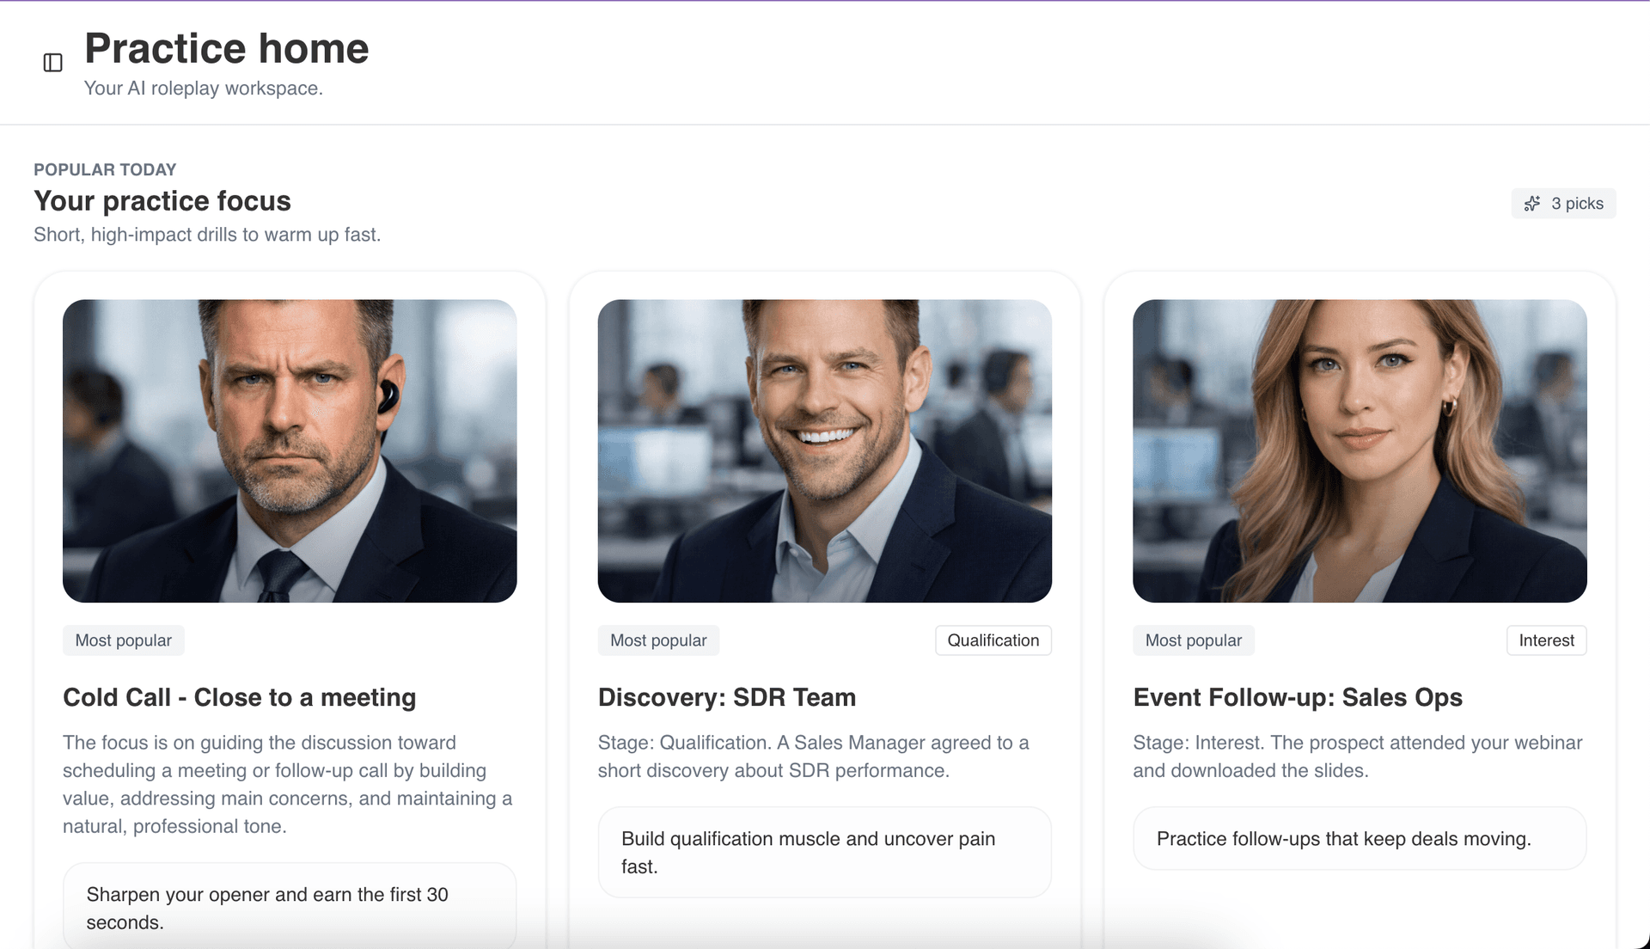Click the Cold Call scenario description text
1650x949 pixels.
[288, 784]
